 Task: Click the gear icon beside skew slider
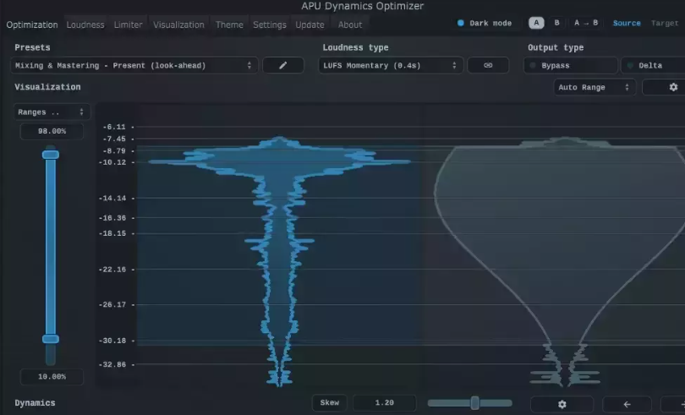[562, 404]
